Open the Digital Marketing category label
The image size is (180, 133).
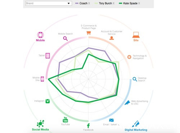(x=136, y=130)
